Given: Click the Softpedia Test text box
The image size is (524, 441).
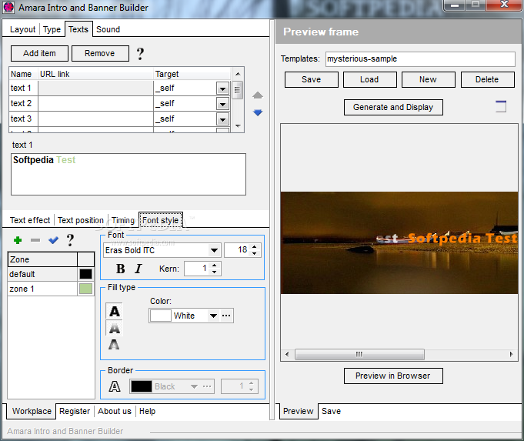Looking at the screenshot, I should pyautogui.click(x=128, y=174).
